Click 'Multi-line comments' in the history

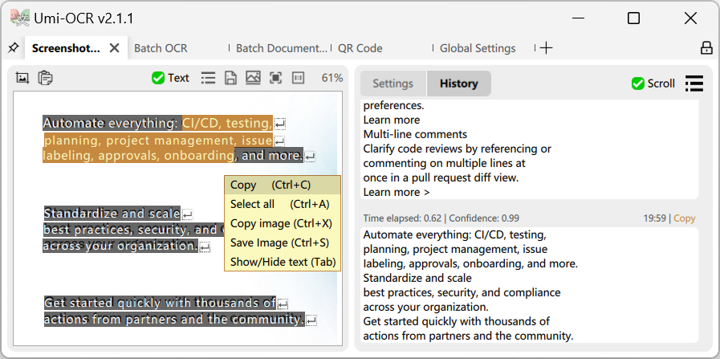tap(415, 134)
